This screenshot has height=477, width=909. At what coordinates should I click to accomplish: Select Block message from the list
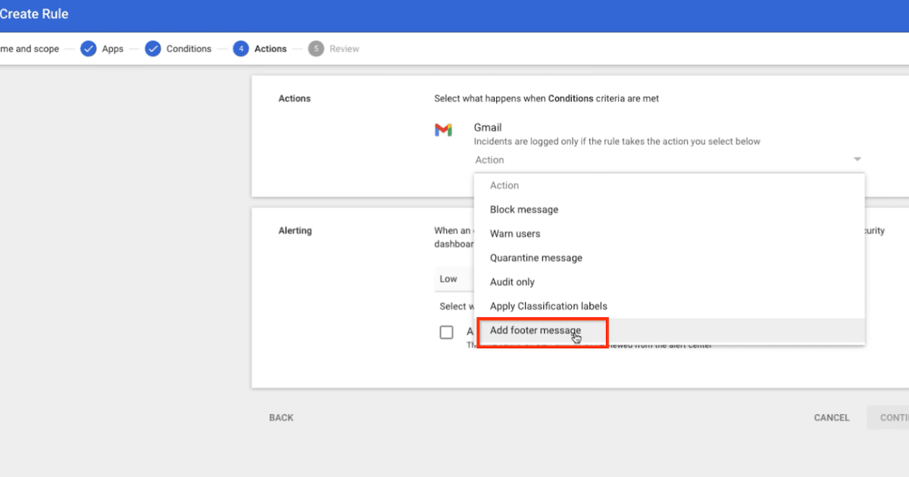(x=524, y=210)
